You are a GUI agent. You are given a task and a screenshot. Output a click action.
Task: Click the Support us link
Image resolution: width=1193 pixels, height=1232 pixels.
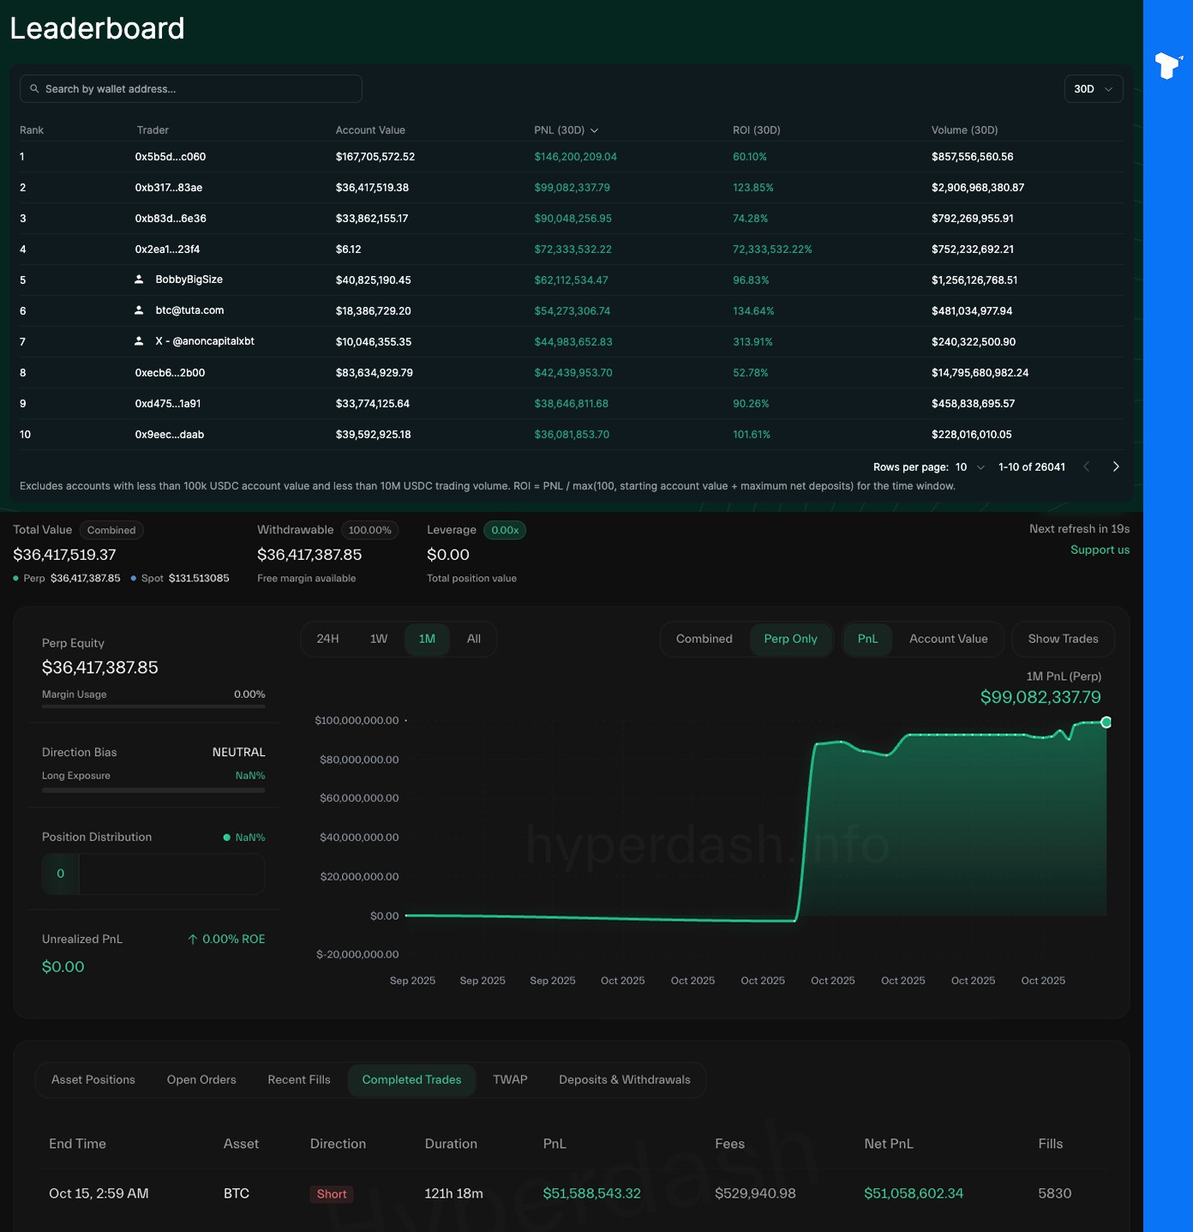(x=1100, y=550)
